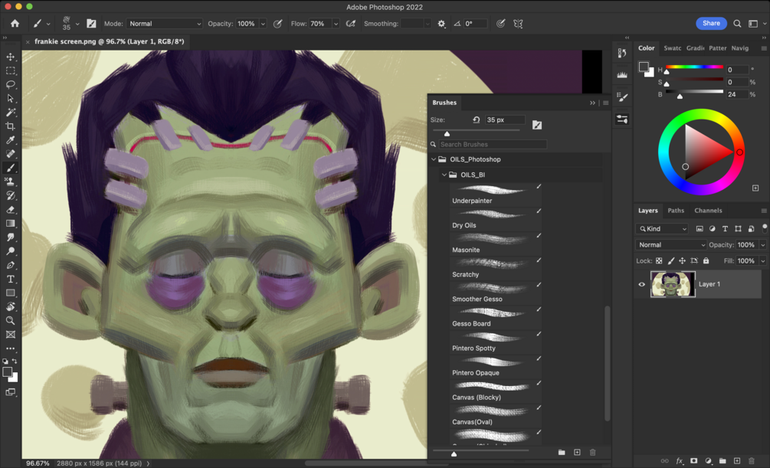
Task: Go to Photoshop Home screen
Action: pos(15,23)
